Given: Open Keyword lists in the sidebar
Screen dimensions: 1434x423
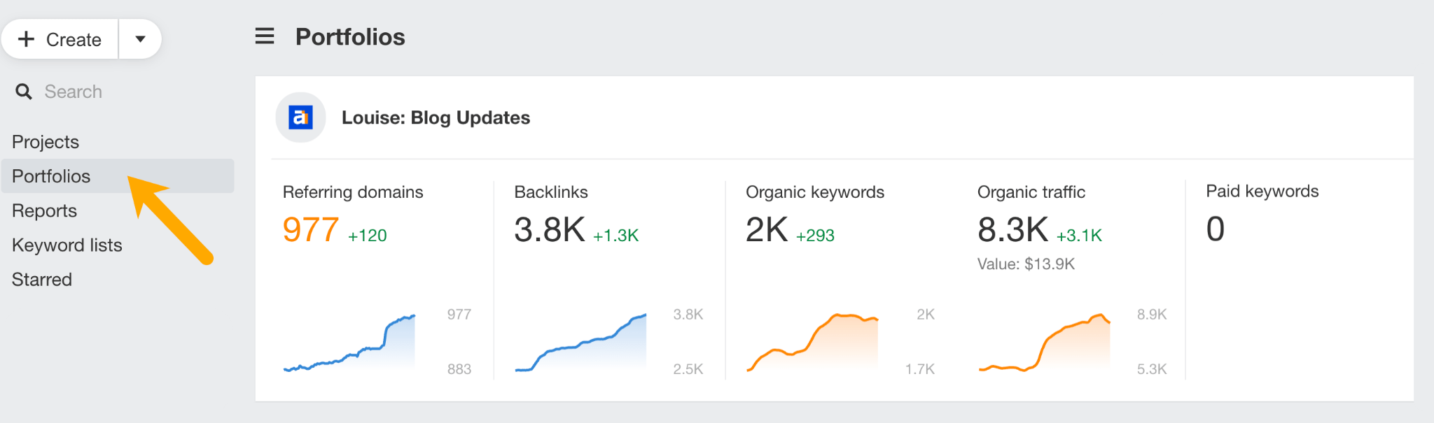Looking at the screenshot, I should pyautogui.click(x=67, y=245).
